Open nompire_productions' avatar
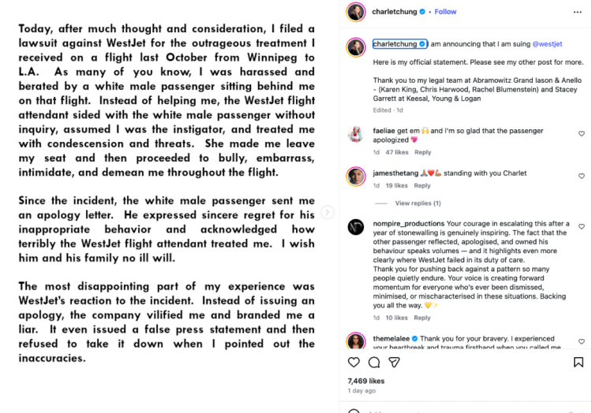The image size is (592, 413). tap(356, 229)
